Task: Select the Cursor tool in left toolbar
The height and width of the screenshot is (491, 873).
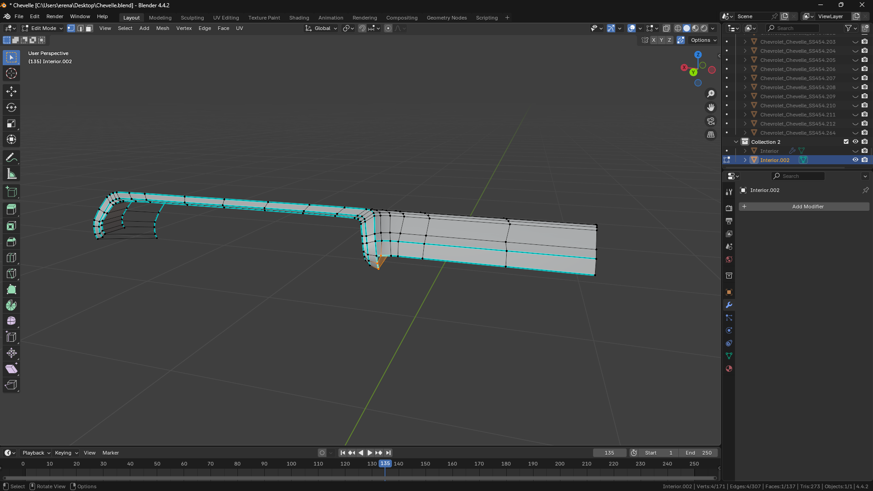Action: [11, 73]
